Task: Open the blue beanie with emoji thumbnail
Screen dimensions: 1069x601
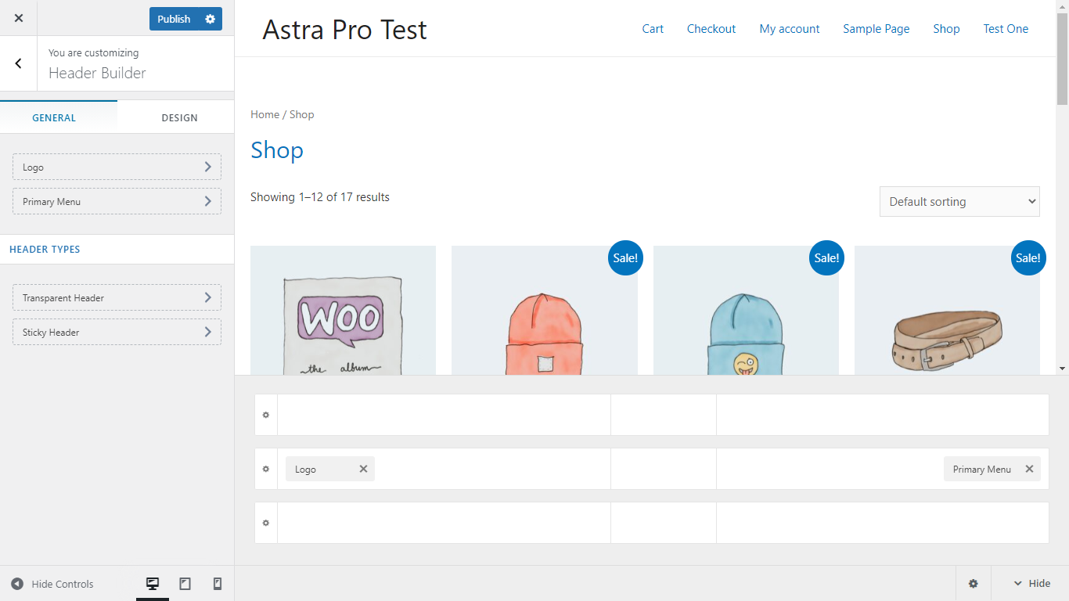Action: point(746,310)
